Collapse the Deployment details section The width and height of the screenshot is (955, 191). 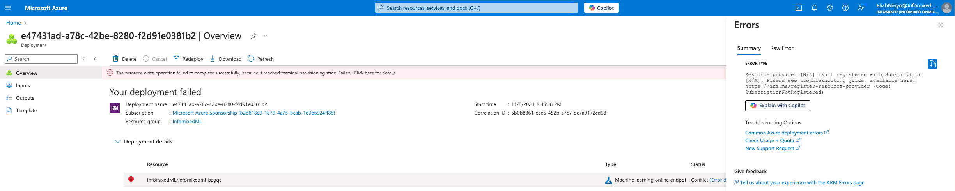(x=143, y=141)
